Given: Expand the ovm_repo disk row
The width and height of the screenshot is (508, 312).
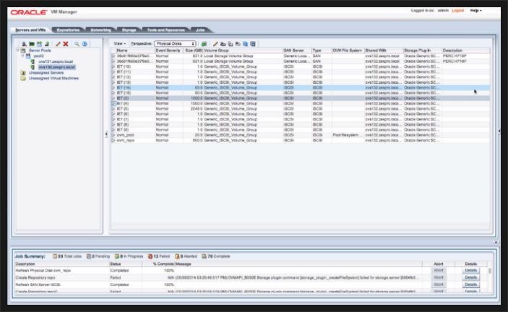Looking at the screenshot, I should tap(113, 140).
